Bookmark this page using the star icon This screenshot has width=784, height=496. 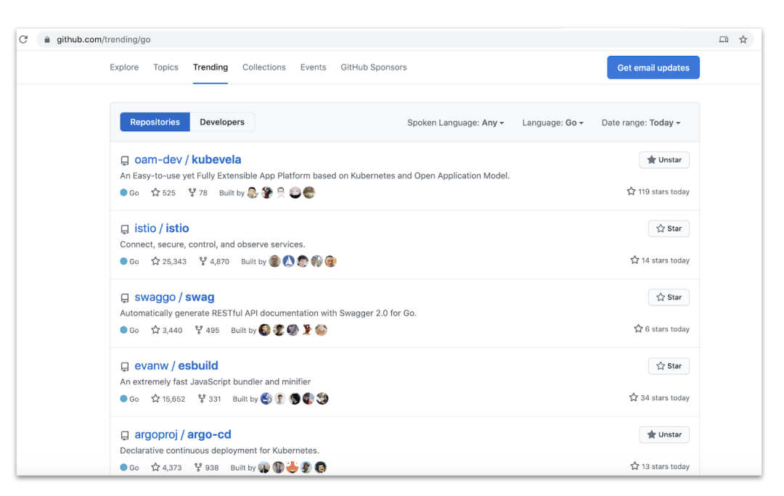tap(743, 39)
